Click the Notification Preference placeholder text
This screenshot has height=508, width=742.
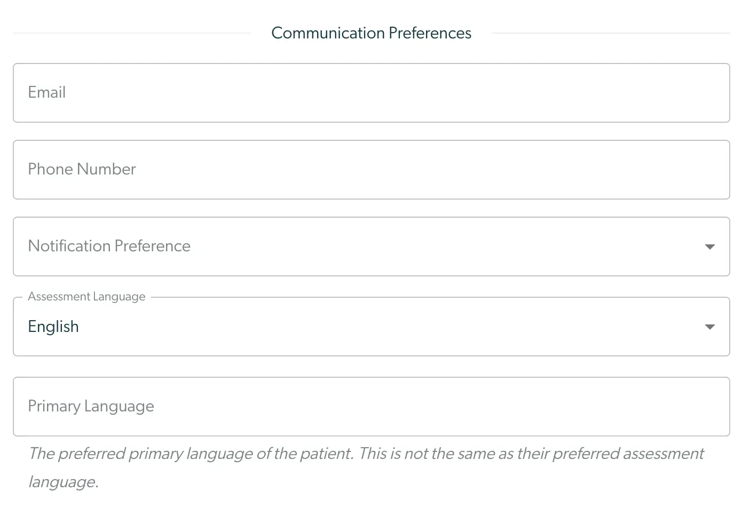point(109,246)
